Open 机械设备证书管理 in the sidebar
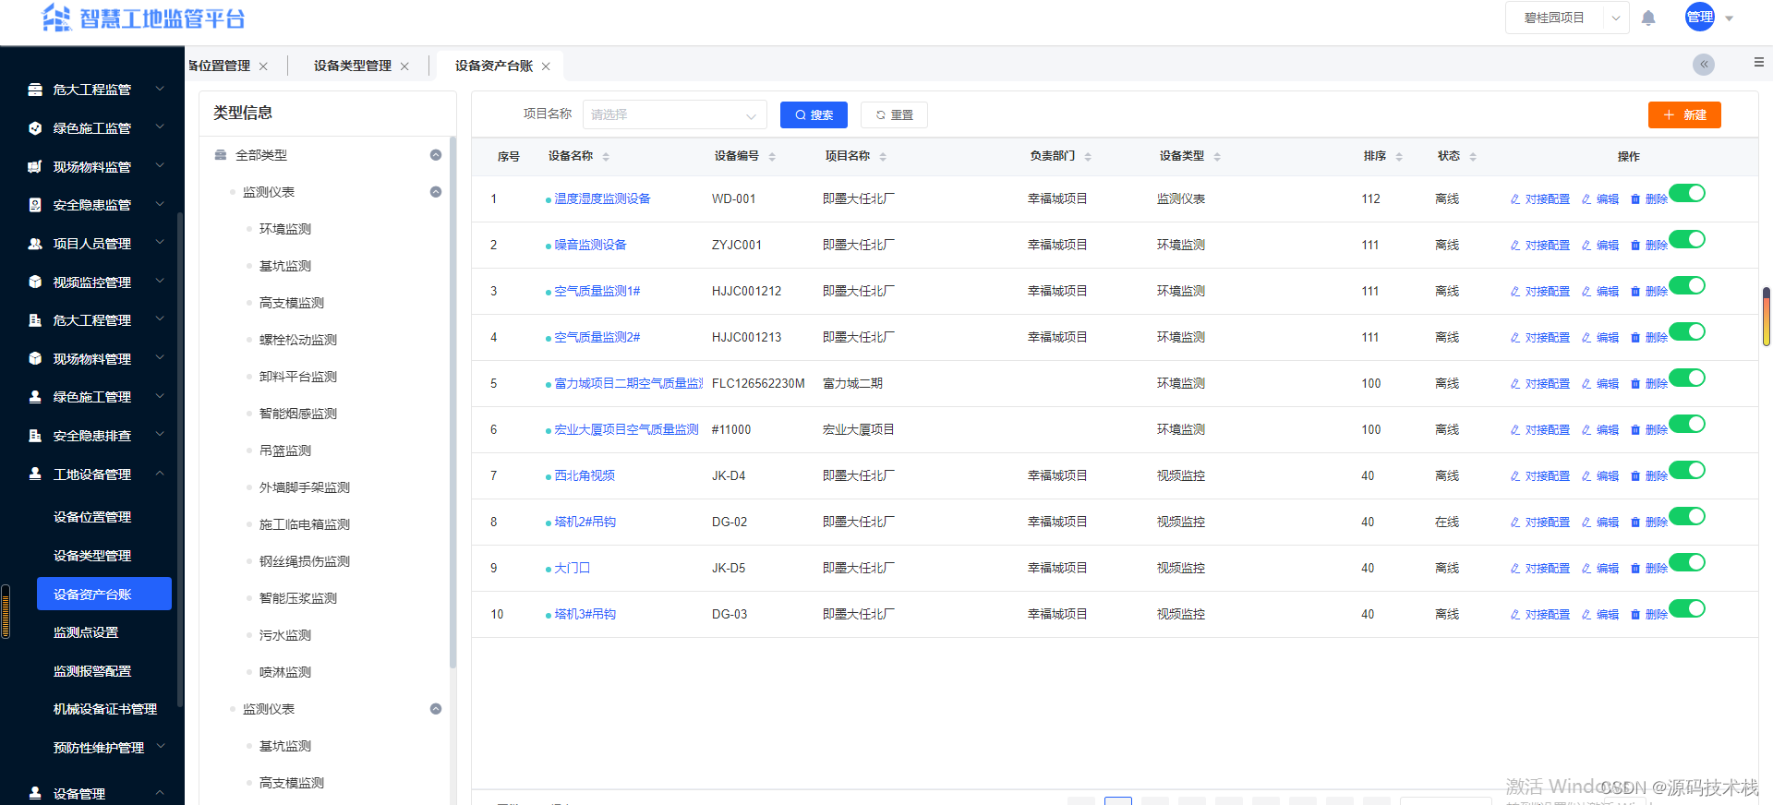The height and width of the screenshot is (805, 1773). [105, 709]
